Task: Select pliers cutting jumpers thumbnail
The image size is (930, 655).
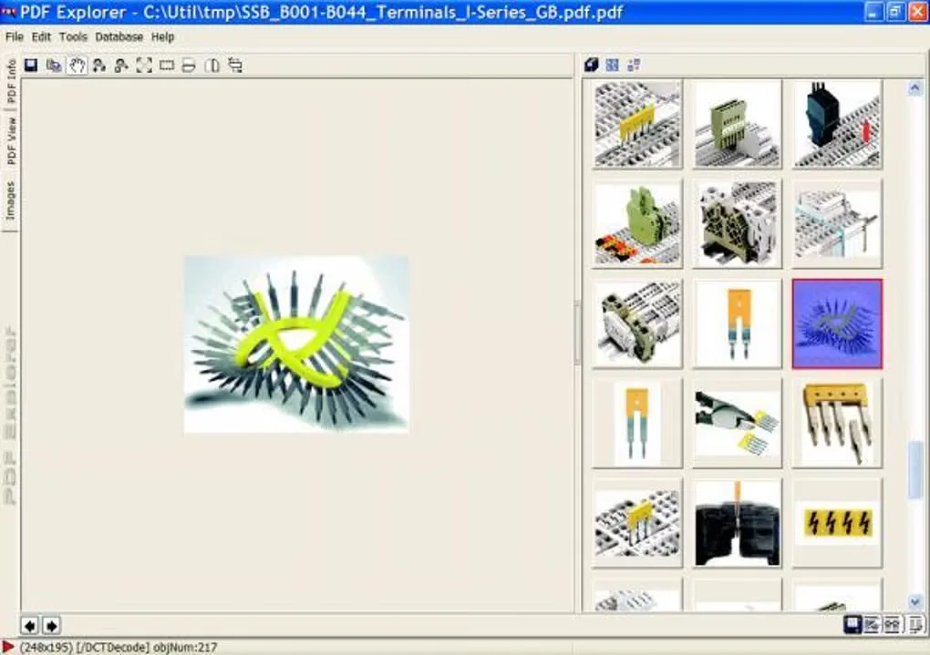Action: click(738, 424)
